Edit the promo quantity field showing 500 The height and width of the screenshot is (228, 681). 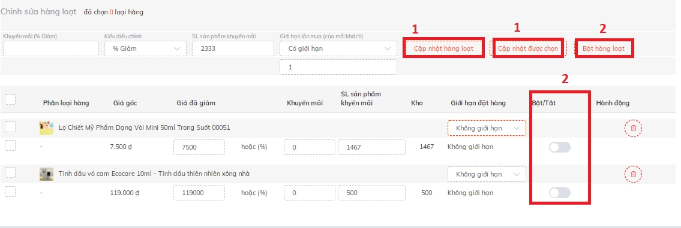pyautogui.click(x=372, y=193)
